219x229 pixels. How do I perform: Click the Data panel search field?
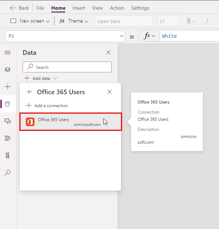tap(67, 67)
